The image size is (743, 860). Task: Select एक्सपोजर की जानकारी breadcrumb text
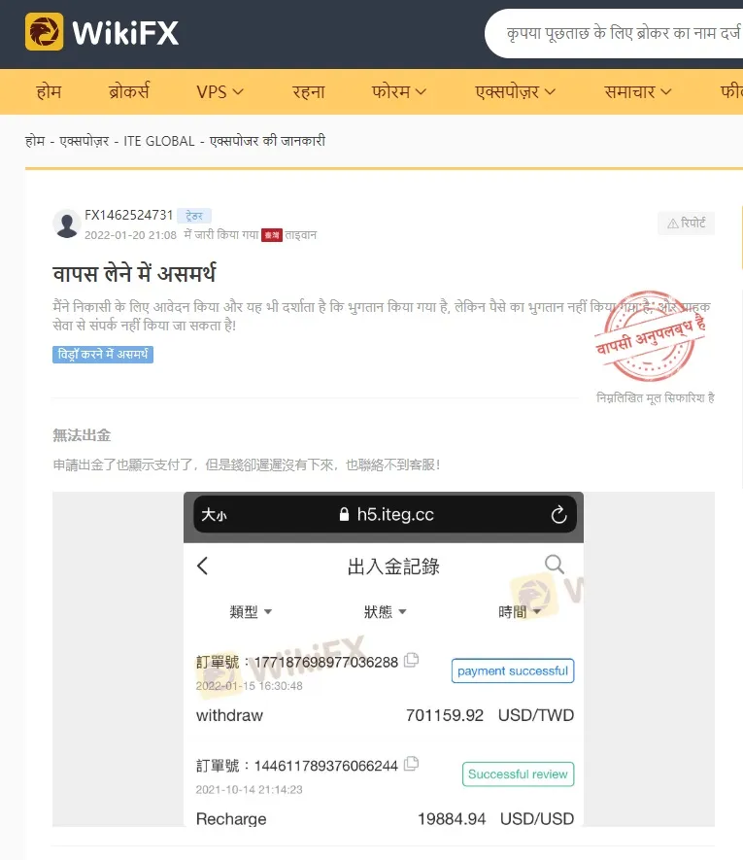click(268, 141)
